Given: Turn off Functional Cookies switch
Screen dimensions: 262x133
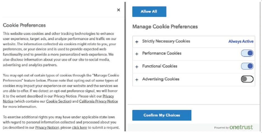Looking at the screenshot, I should click(x=247, y=66).
